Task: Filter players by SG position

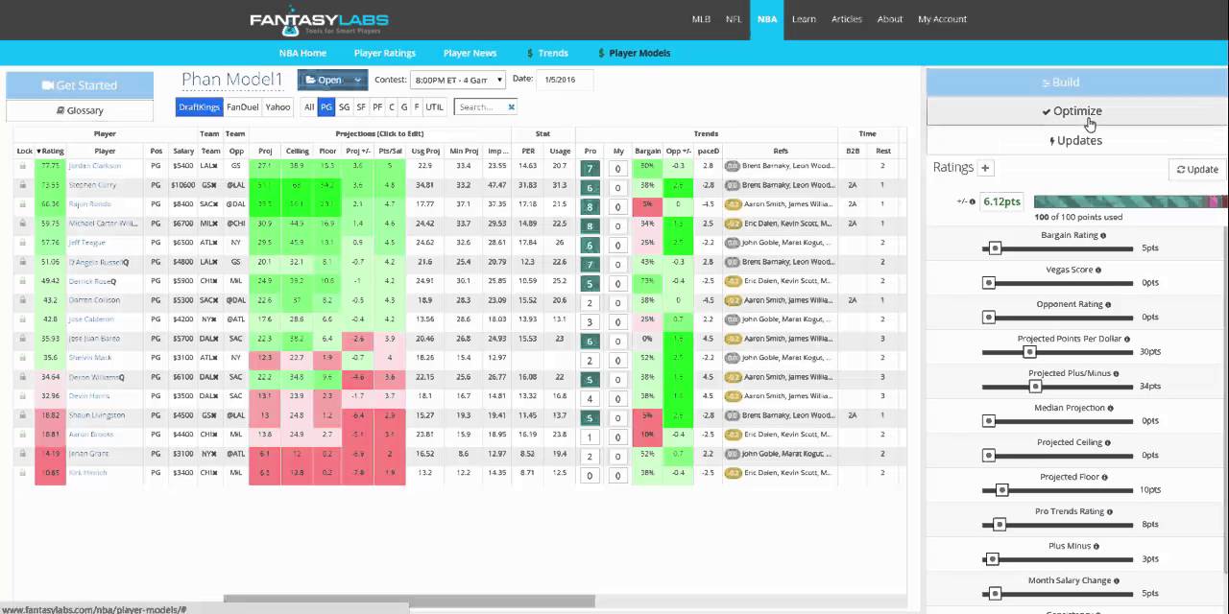Action: pyautogui.click(x=344, y=106)
